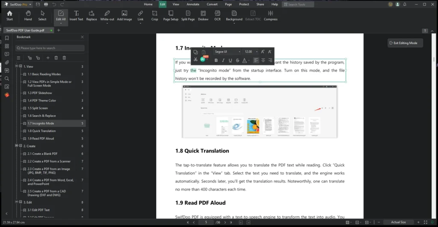Click Add Image in the ribbon
438x227 pixels.
[124, 16]
